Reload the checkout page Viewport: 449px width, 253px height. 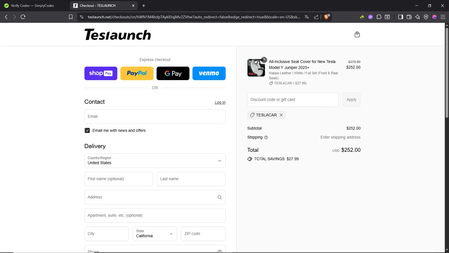point(23,17)
